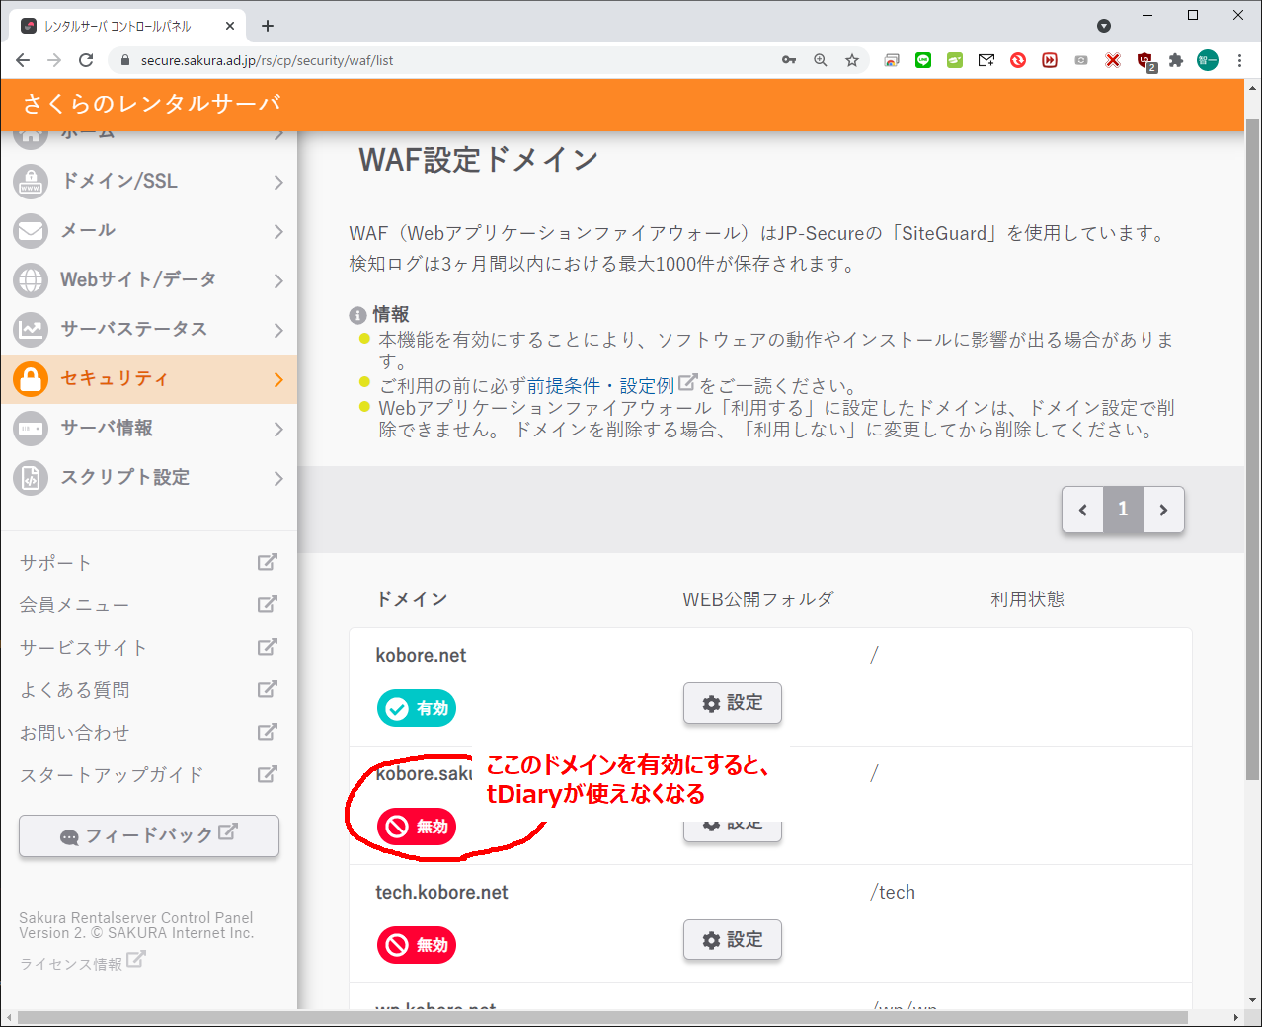
Task: Click the Mail envelope sidebar icon
Action: [x=31, y=231]
